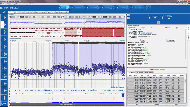Open the Aneuploidy Summary link
This screenshot has height=107, width=190.
click(x=159, y=69)
